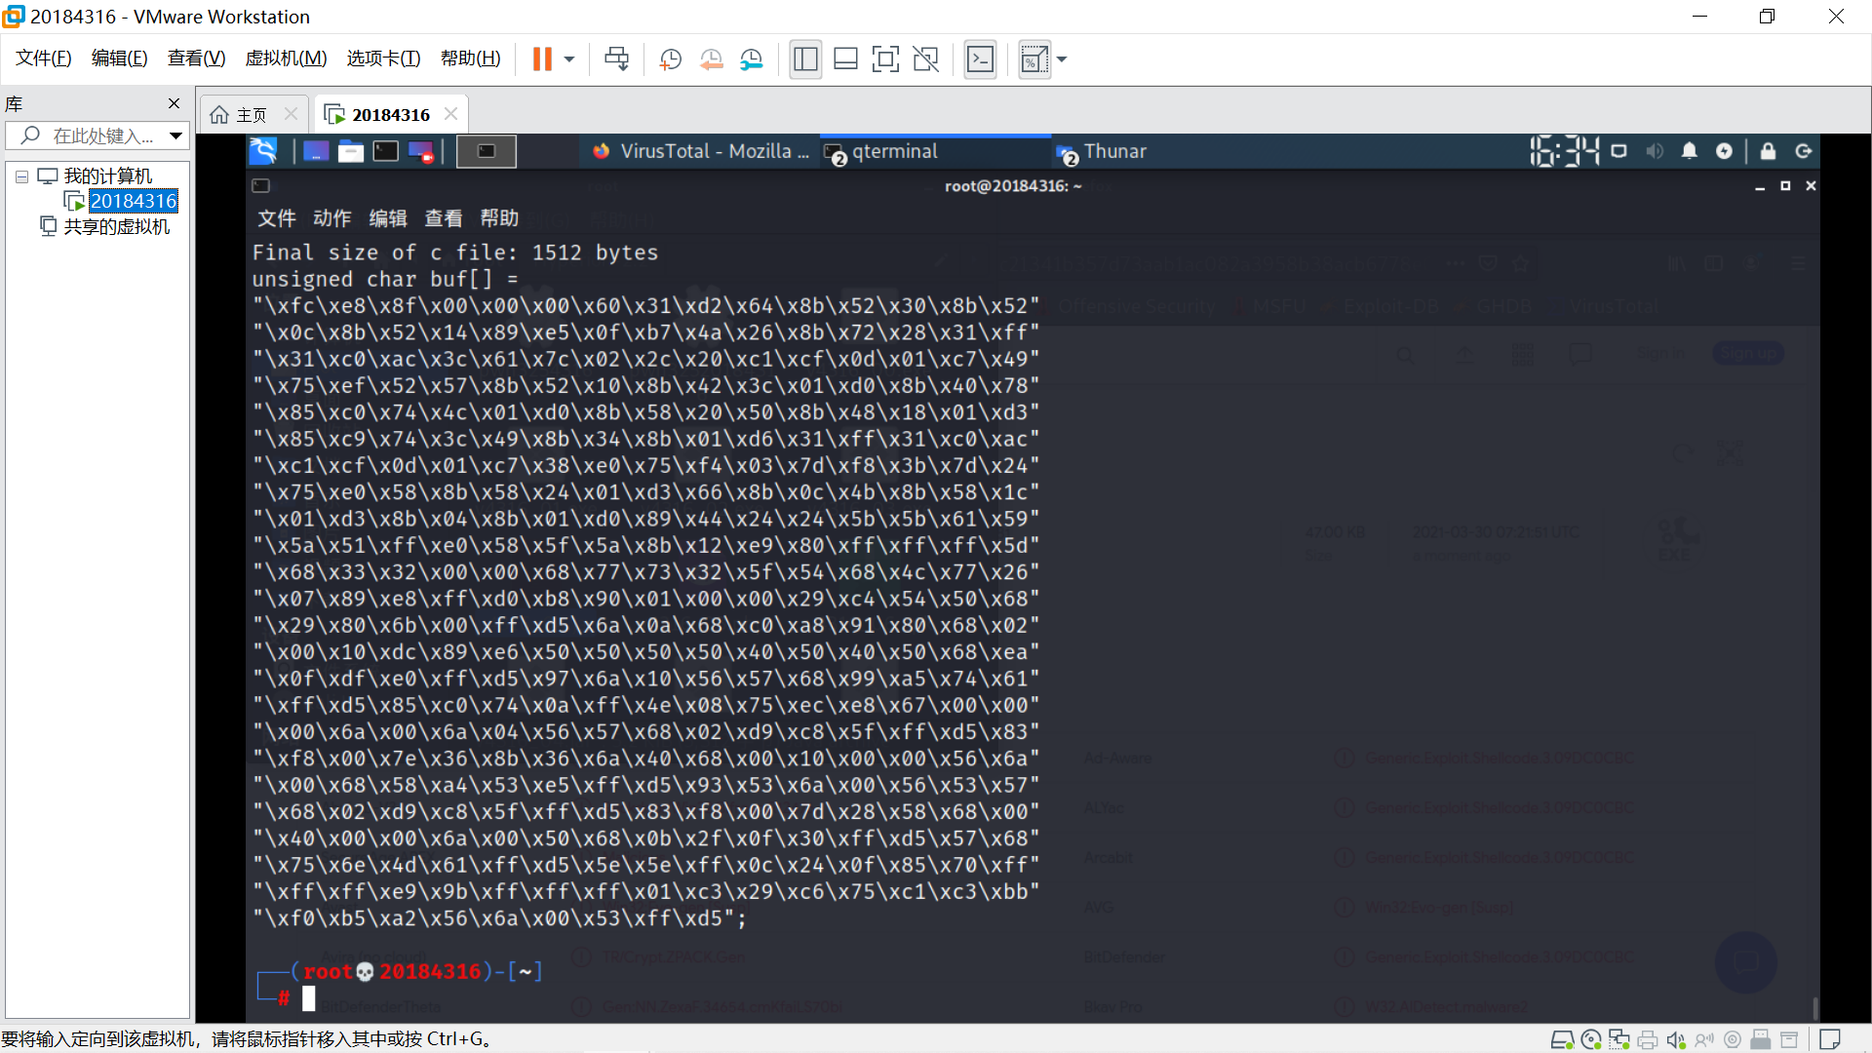The image size is (1872, 1053).
Task: Collapse the 我的计算机 tree node
Action: click(x=21, y=176)
